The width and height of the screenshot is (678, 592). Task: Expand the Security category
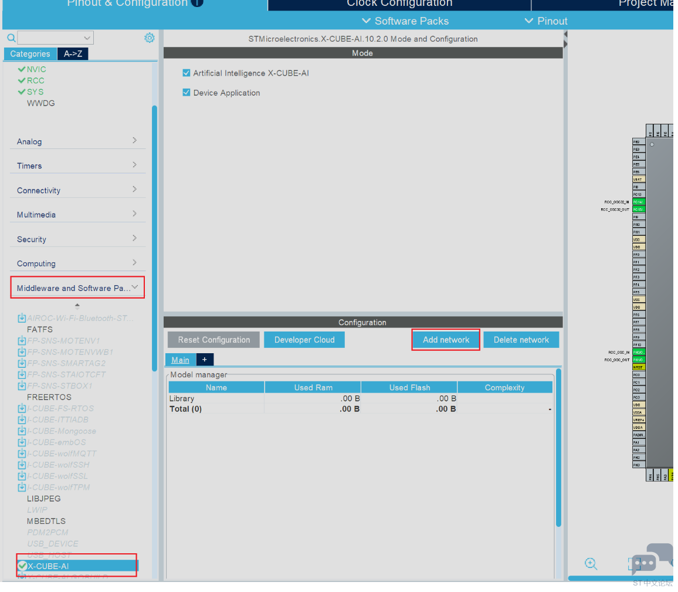pyautogui.click(x=77, y=239)
